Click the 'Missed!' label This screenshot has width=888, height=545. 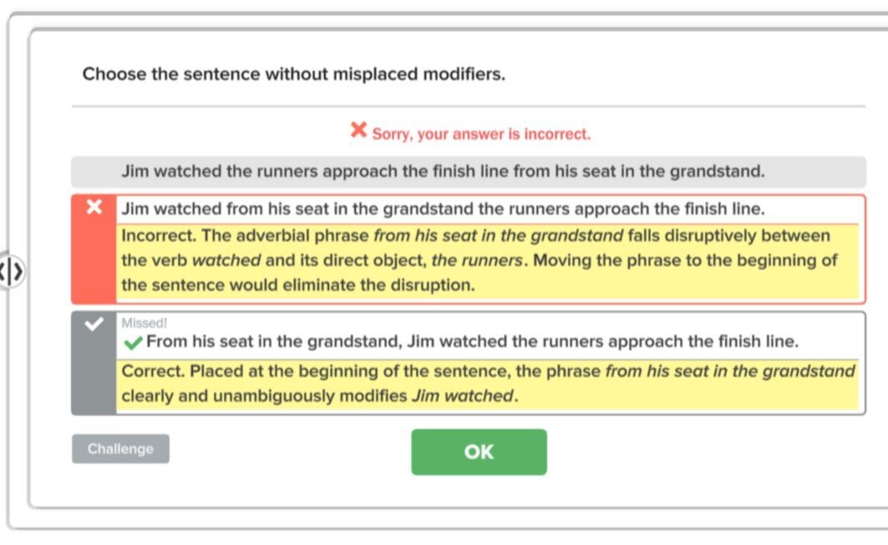click(144, 323)
